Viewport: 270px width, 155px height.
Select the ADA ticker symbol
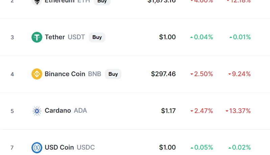81,111
